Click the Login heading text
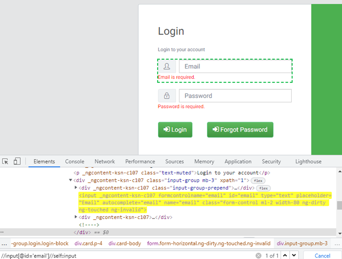The height and width of the screenshot is (259, 342). [x=171, y=31]
